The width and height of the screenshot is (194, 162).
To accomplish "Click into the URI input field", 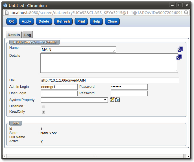I will point(110,80).
